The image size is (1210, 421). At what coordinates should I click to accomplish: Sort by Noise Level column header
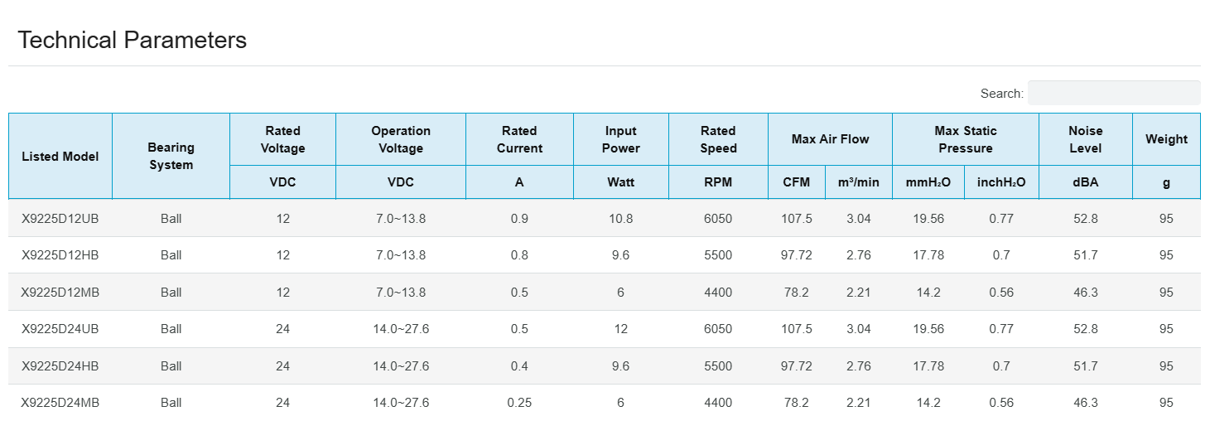(x=1085, y=139)
